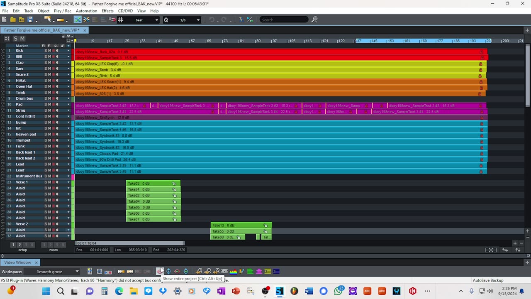Open the Windows Start menu
Image resolution: width=531 pixels, height=299 pixels.
[x=46, y=291]
